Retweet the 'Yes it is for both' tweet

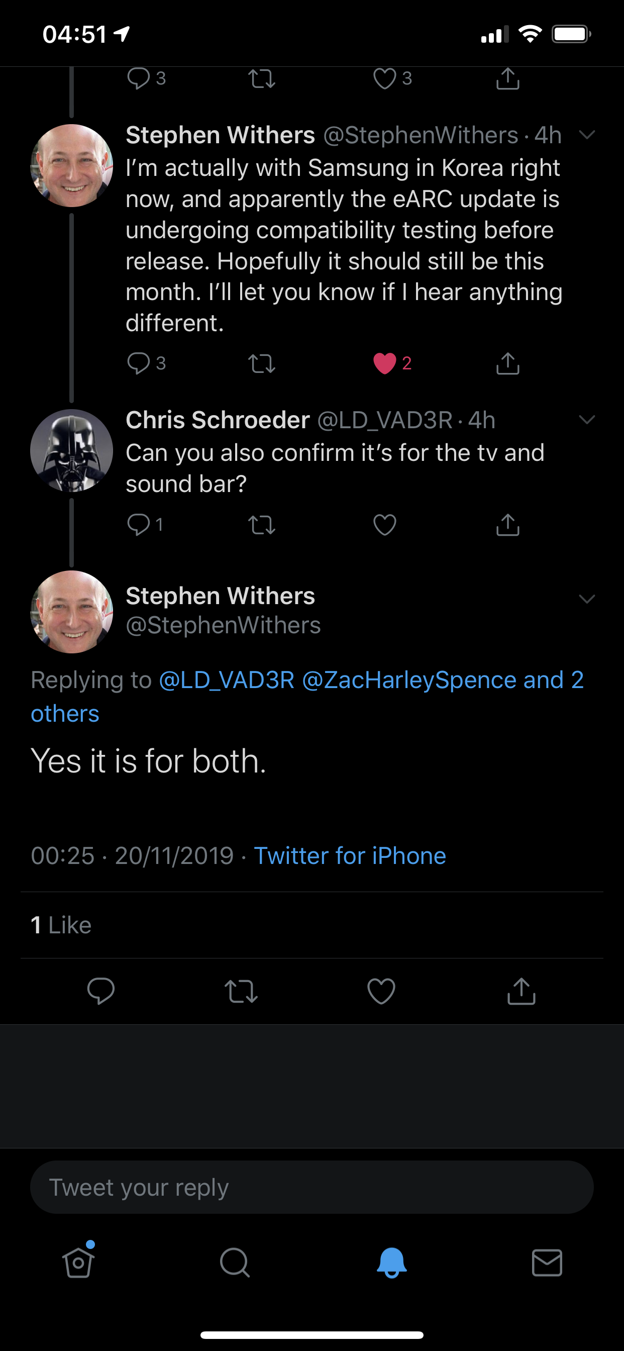coord(241,991)
